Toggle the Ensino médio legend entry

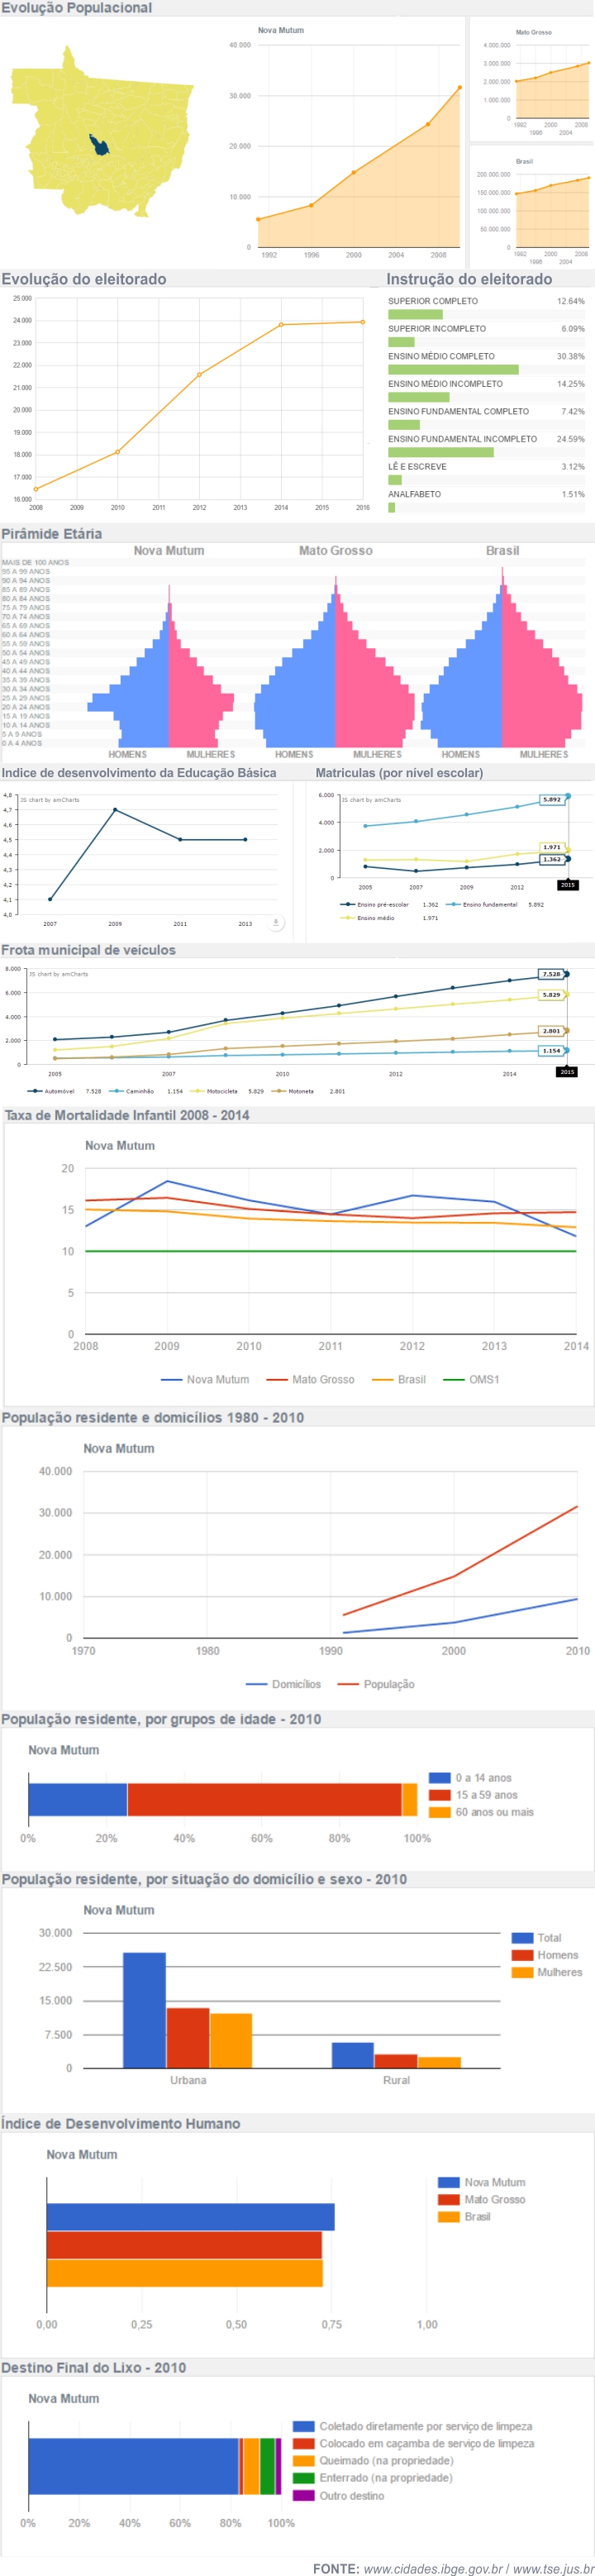375,917
